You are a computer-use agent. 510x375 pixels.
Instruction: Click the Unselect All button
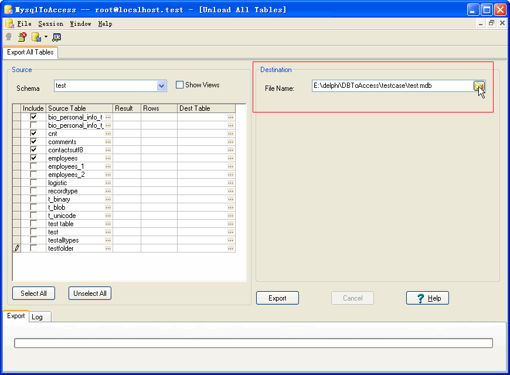pos(90,294)
